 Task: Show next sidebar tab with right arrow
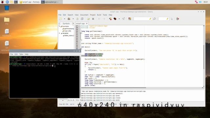point(73,23)
